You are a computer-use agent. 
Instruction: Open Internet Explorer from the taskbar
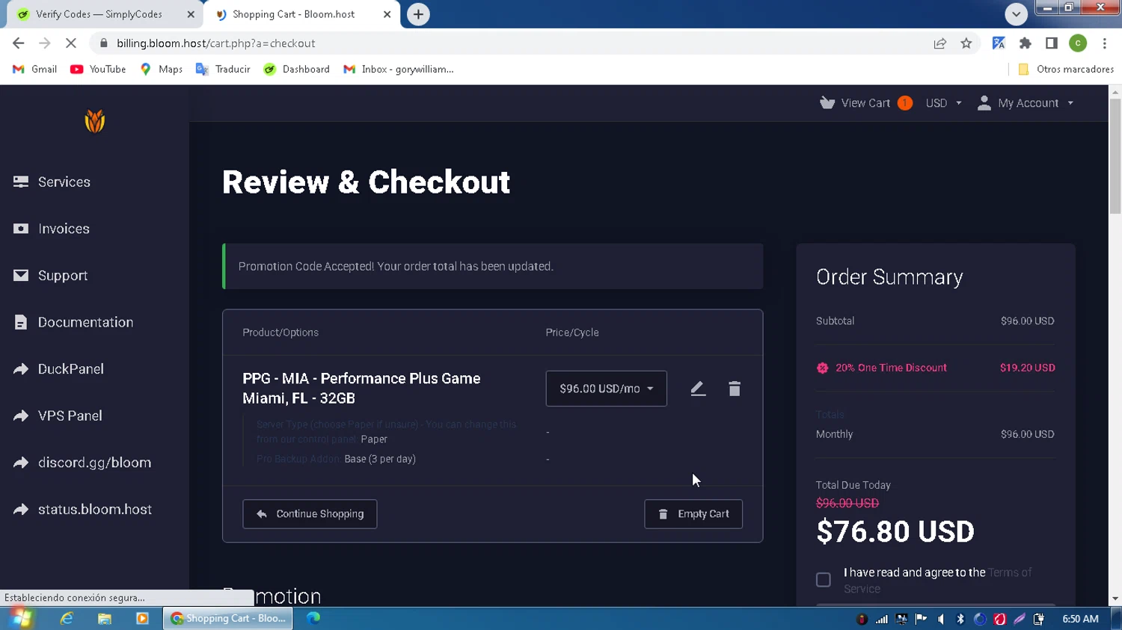tap(67, 619)
